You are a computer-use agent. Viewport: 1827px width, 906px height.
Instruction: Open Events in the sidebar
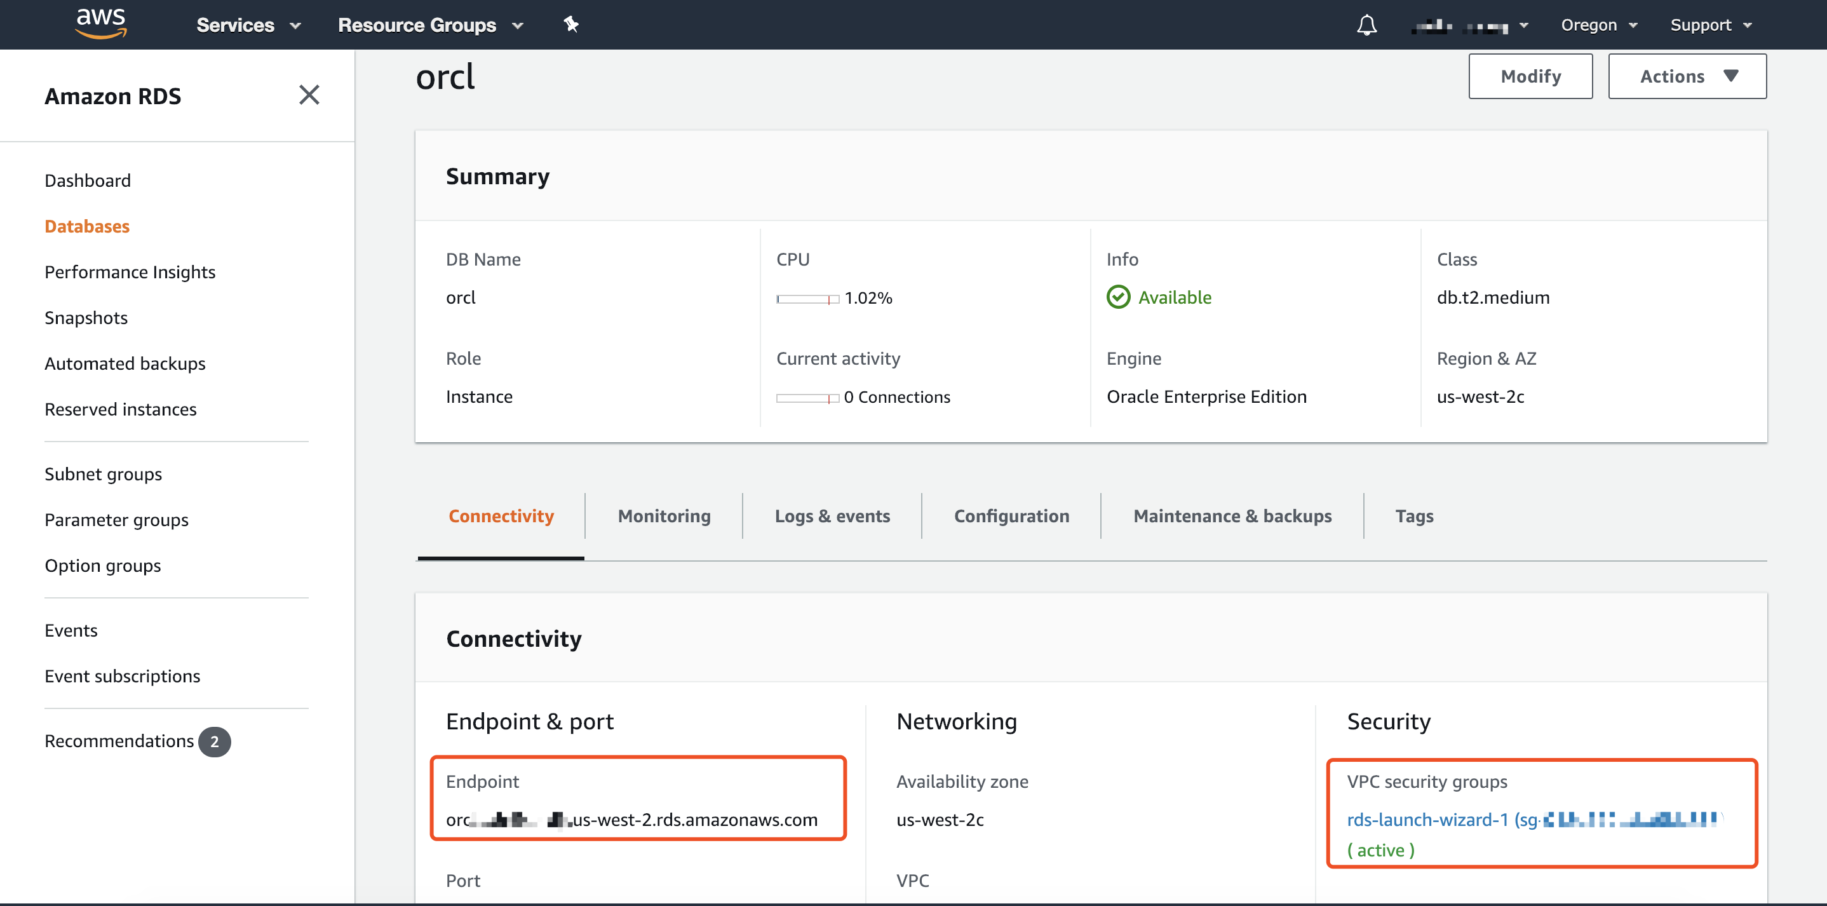point(71,630)
